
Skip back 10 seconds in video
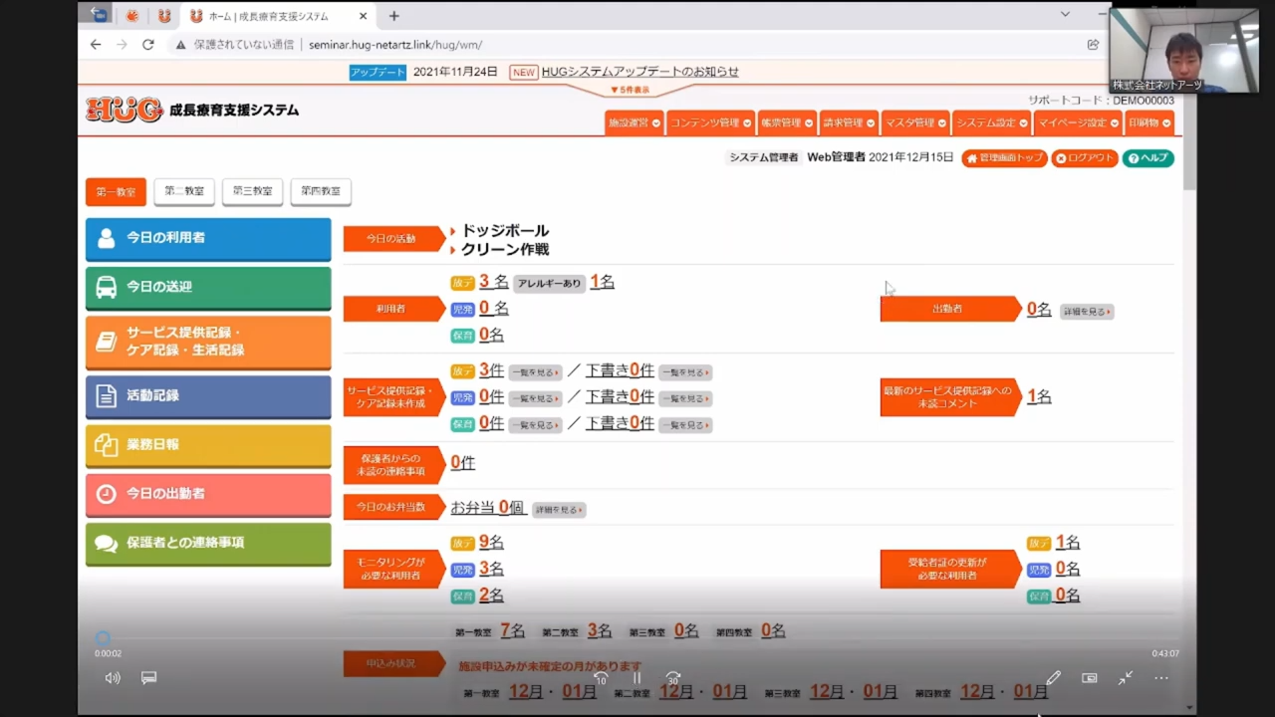(601, 678)
